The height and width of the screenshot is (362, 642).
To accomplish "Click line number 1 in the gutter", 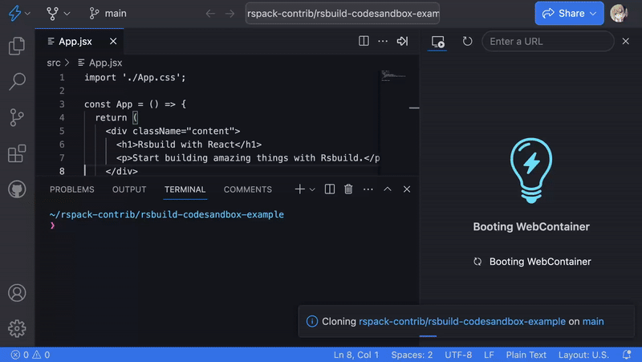I will 62,77.
